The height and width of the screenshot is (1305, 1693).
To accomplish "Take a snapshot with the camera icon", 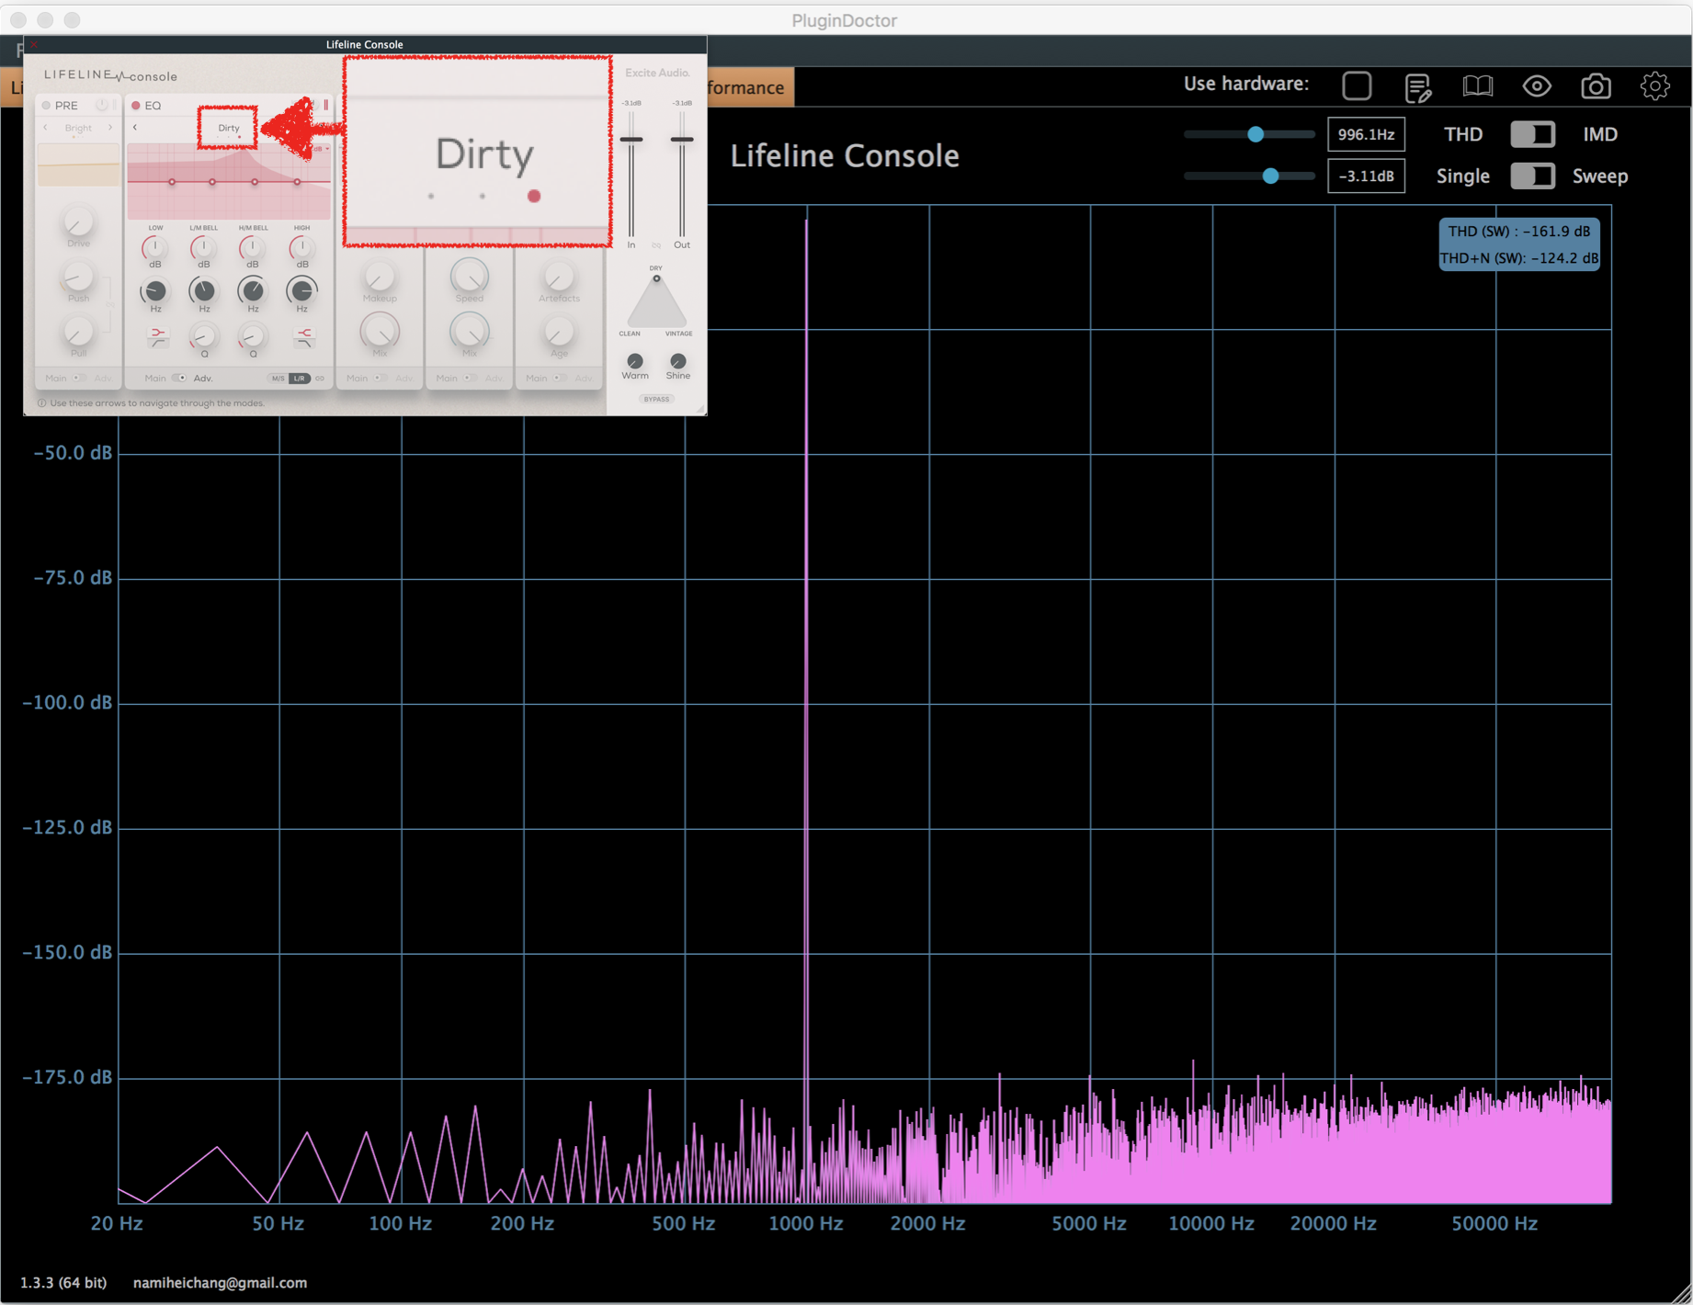I will [1596, 86].
